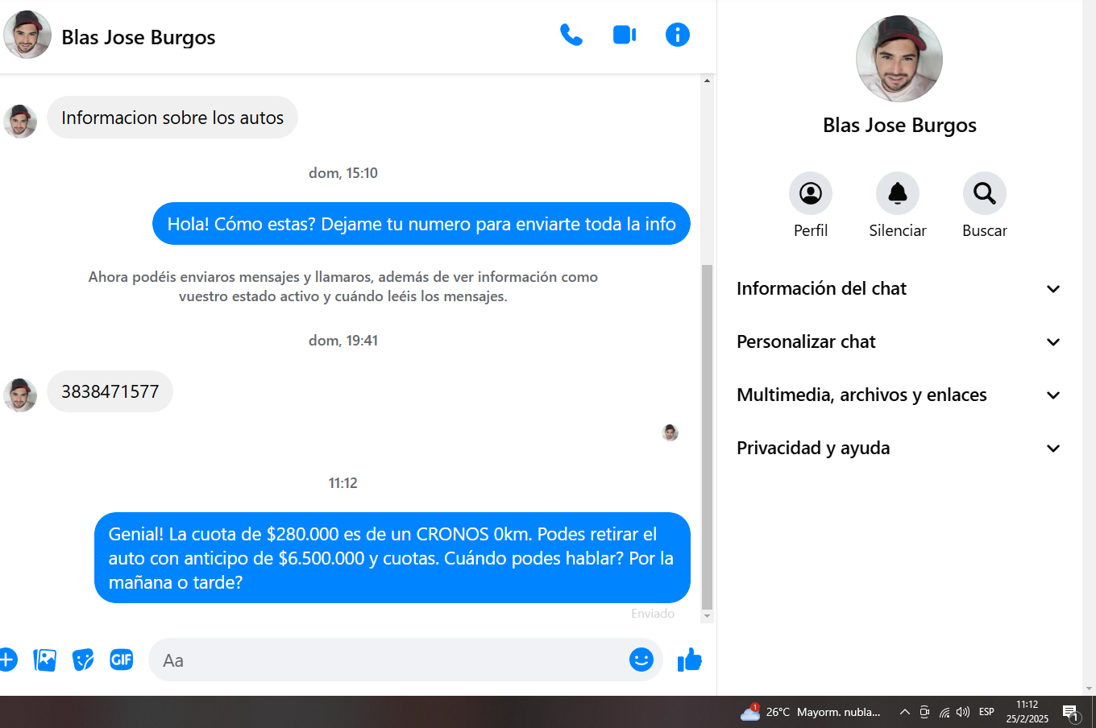Start a voice call with the contact
1096x728 pixels.
click(571, 35)
